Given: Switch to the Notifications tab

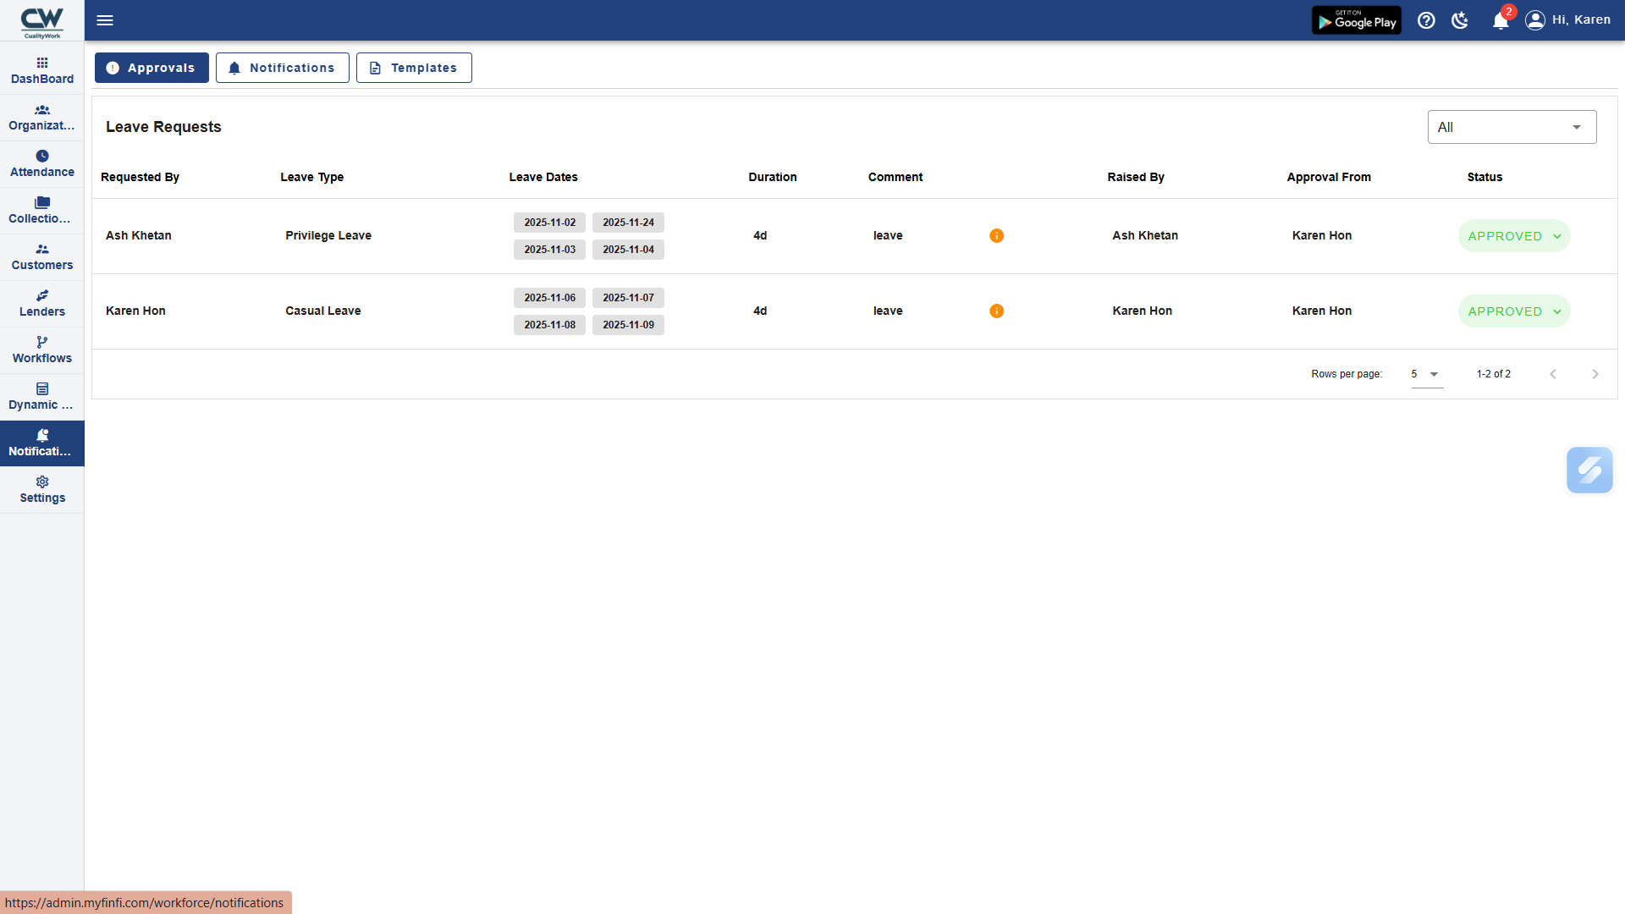Looking at the screenshot, I should [x=283, y=67].
